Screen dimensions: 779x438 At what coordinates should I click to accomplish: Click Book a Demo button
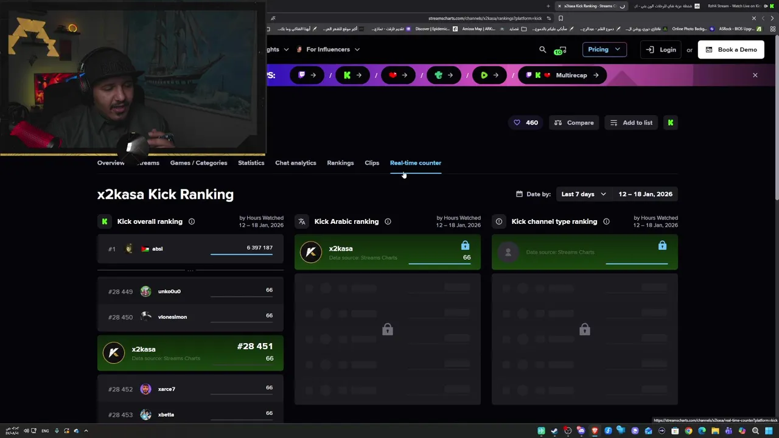(731, 50)
